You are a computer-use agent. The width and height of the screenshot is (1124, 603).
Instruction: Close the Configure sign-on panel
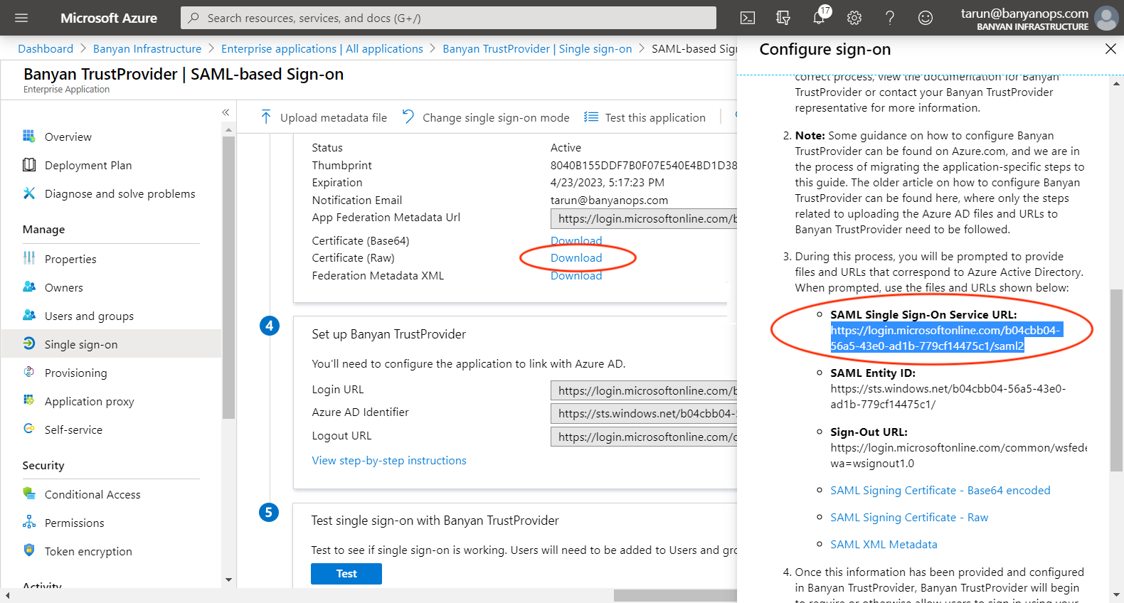[1110, 49]
